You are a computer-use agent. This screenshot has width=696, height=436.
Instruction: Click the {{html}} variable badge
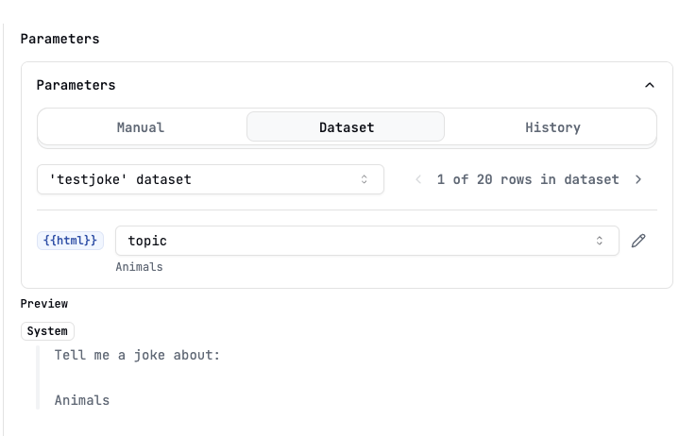tap(70, 241)
